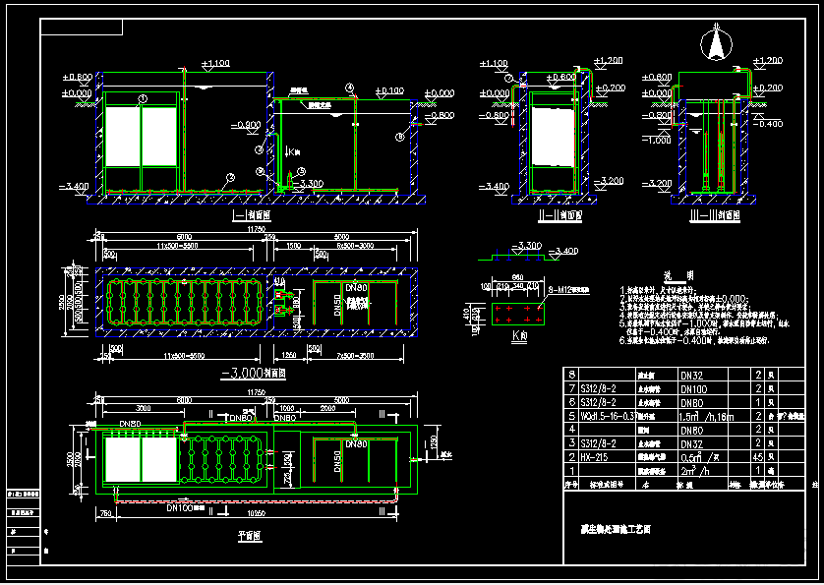824x585 pixels.
Task: Select the -0.900 elevation label
Action: point(246,125)
